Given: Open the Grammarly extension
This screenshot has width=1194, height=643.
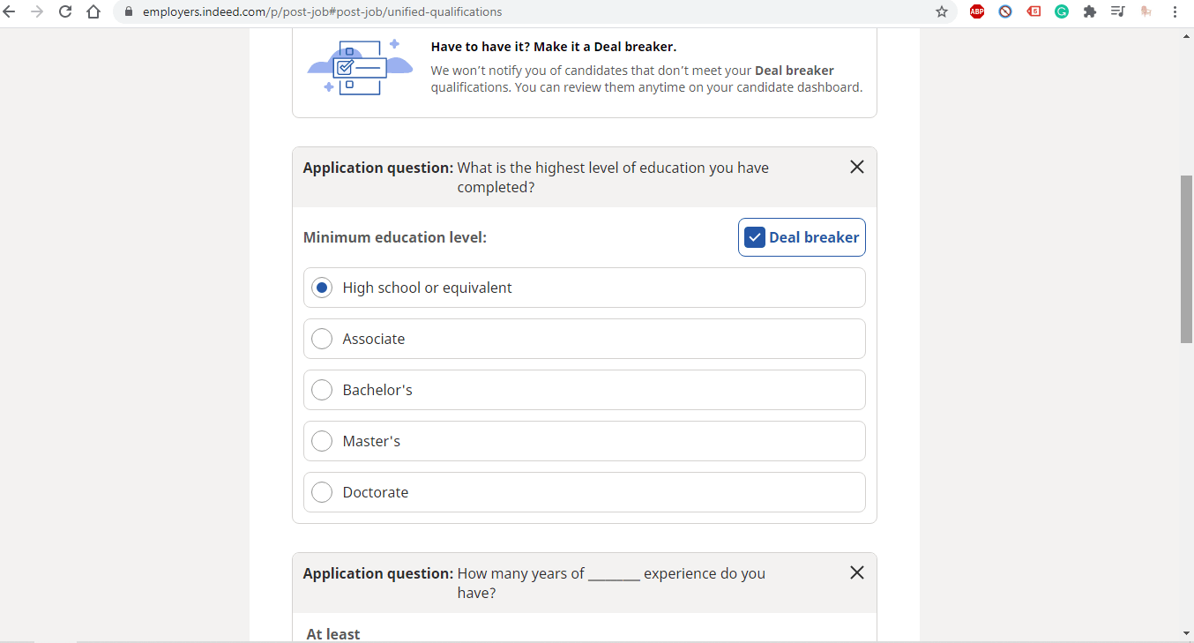Looking at the screenshot, I should pos(1062,11).
